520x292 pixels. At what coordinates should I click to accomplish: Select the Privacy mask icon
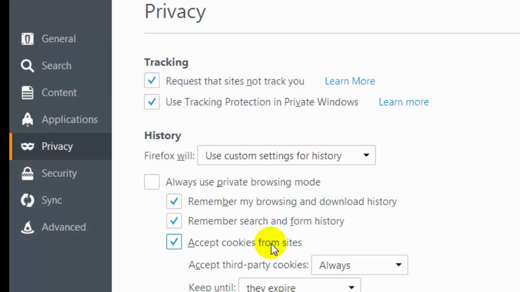(27, 146)
